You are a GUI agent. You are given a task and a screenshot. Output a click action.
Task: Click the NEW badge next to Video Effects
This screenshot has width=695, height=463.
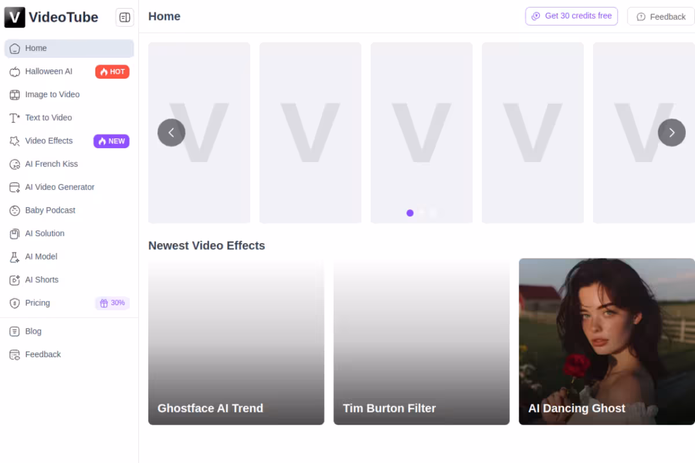pyautogui.click(x=112, y=141)
